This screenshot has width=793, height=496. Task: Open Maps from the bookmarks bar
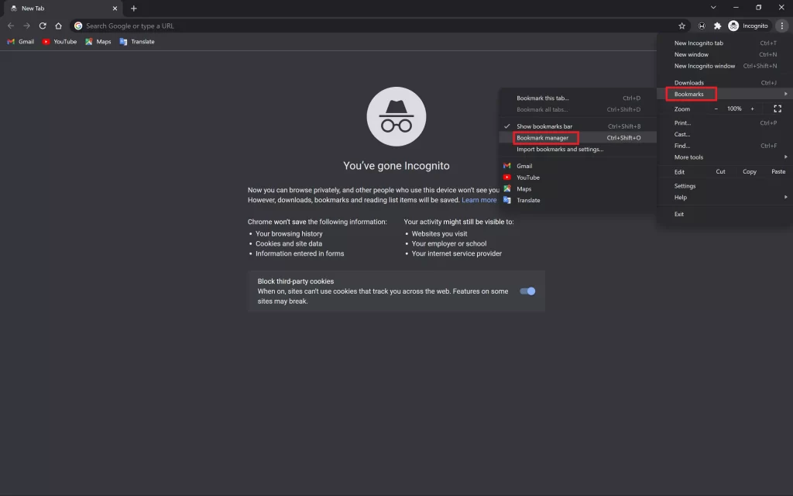point(98,42)
